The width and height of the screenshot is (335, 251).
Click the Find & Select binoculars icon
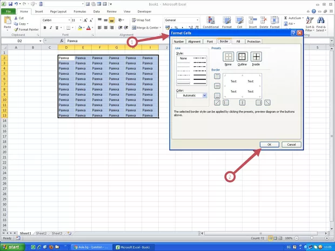tap(321, 19)
